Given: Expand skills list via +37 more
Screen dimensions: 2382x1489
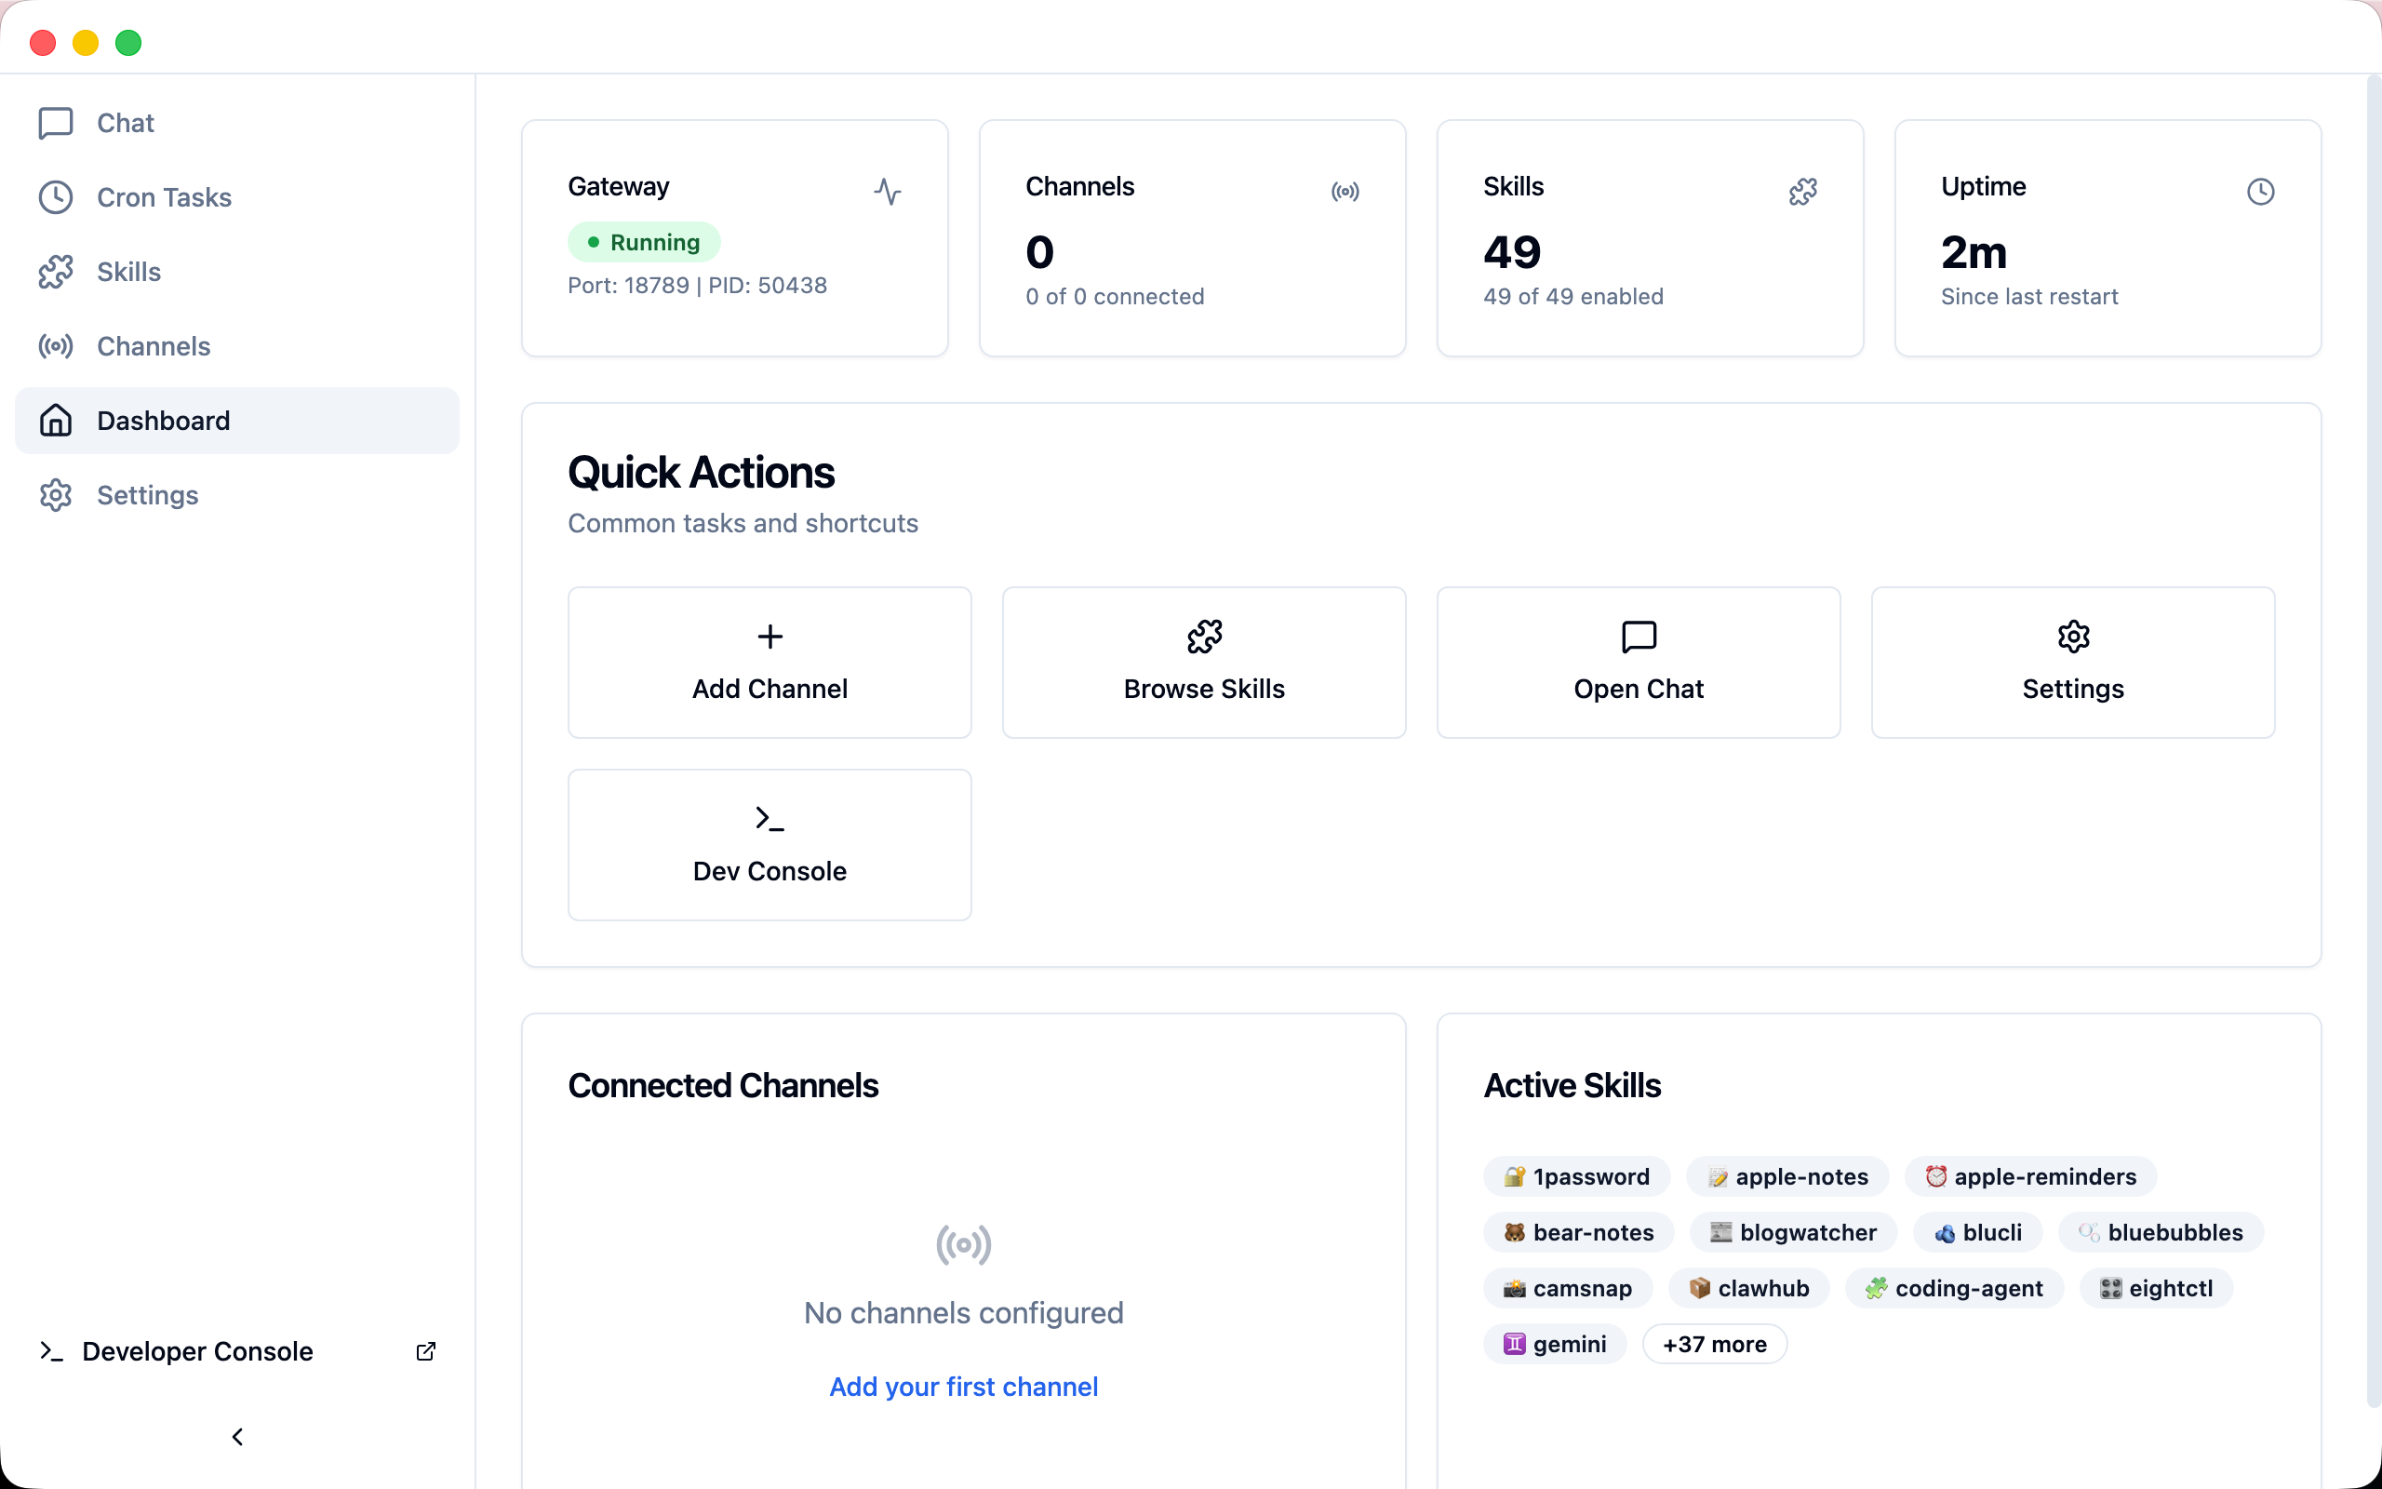Looking at the screenshot, I should pos(1714,1344).
